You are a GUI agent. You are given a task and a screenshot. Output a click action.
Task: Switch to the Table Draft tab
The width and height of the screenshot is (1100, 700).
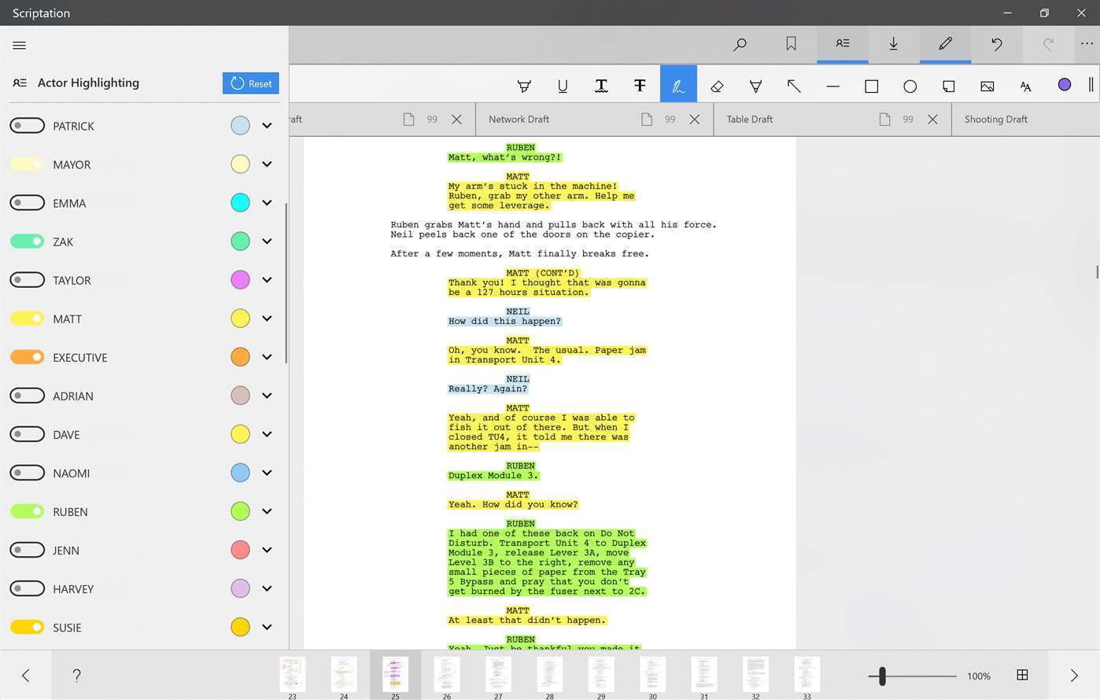point(749,120)
